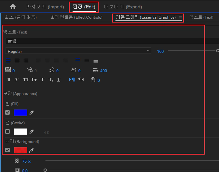Enable the 선 (Stroke) checkbox

click(x=7, y=131)
